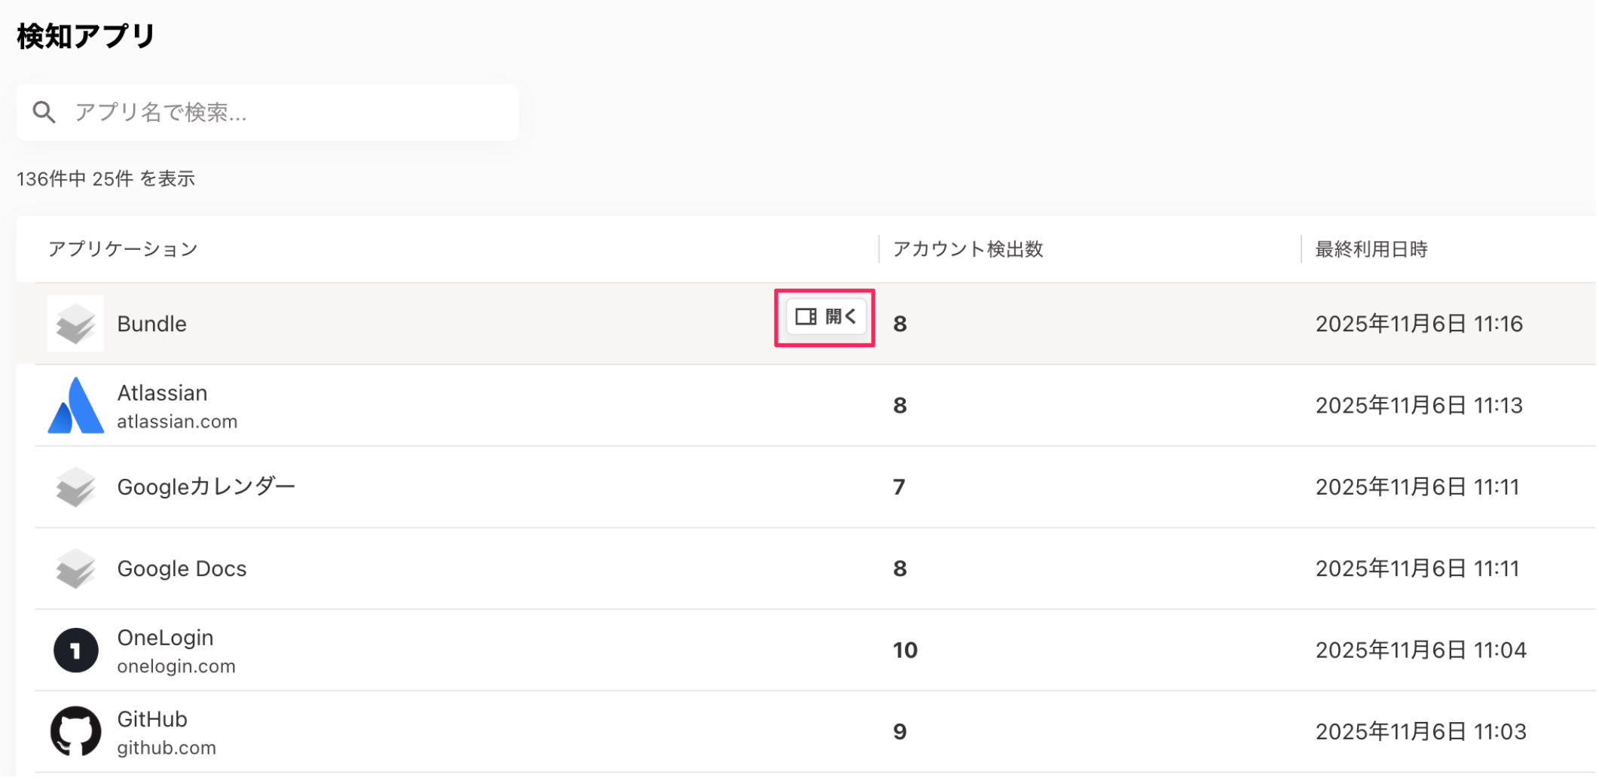The height and width of the screenshot is (780, 1599).
Task: Click the Atlassian logo icon
Action: [x=75, y=406]
